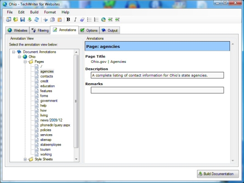Click the page icon beside contacts

pos(37,76)
